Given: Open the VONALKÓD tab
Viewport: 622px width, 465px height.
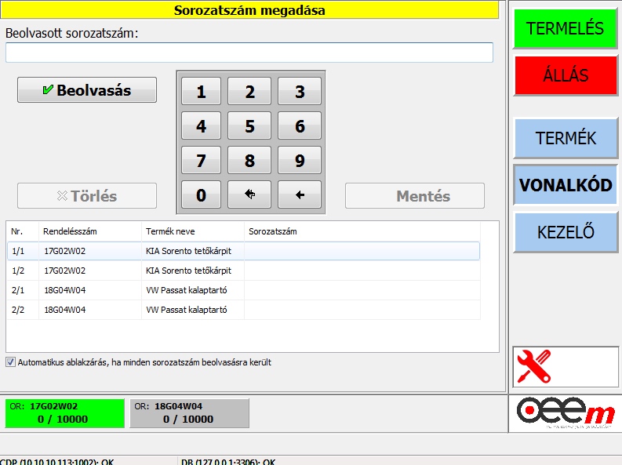Looking at the screenshot, I should pyautogui.click(x=565, y=185).
